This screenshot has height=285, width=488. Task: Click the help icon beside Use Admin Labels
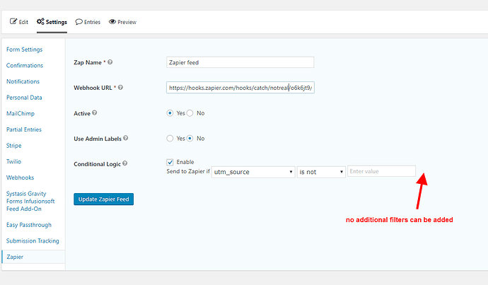click(126, 138)
